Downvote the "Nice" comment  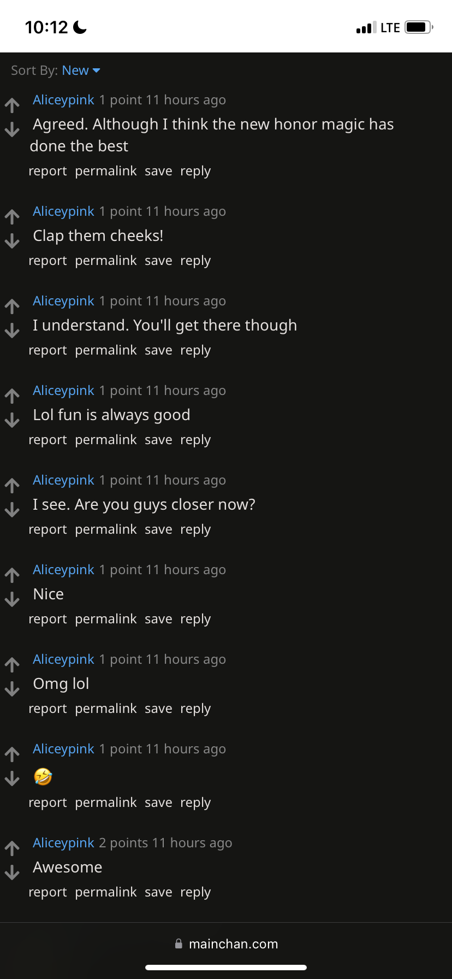tap(12, 599)
